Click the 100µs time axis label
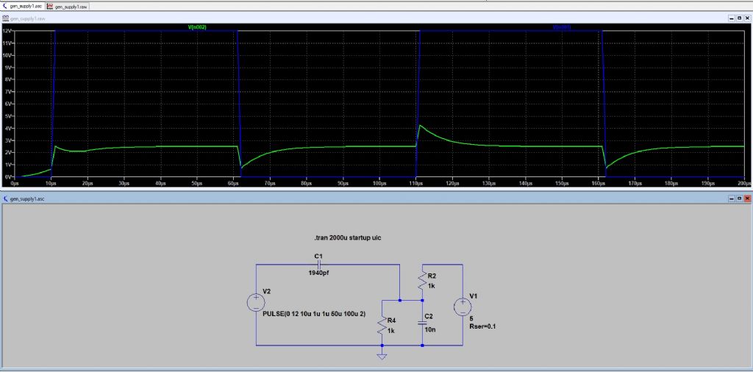 tap(380, 183)
